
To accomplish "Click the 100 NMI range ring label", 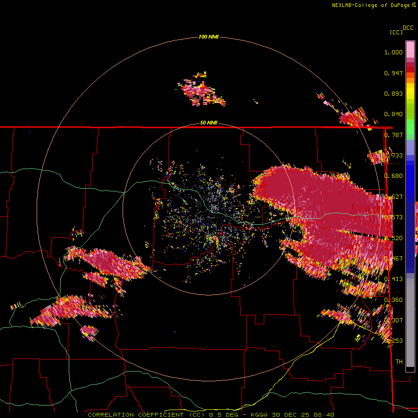I will [x=209, y=37].
